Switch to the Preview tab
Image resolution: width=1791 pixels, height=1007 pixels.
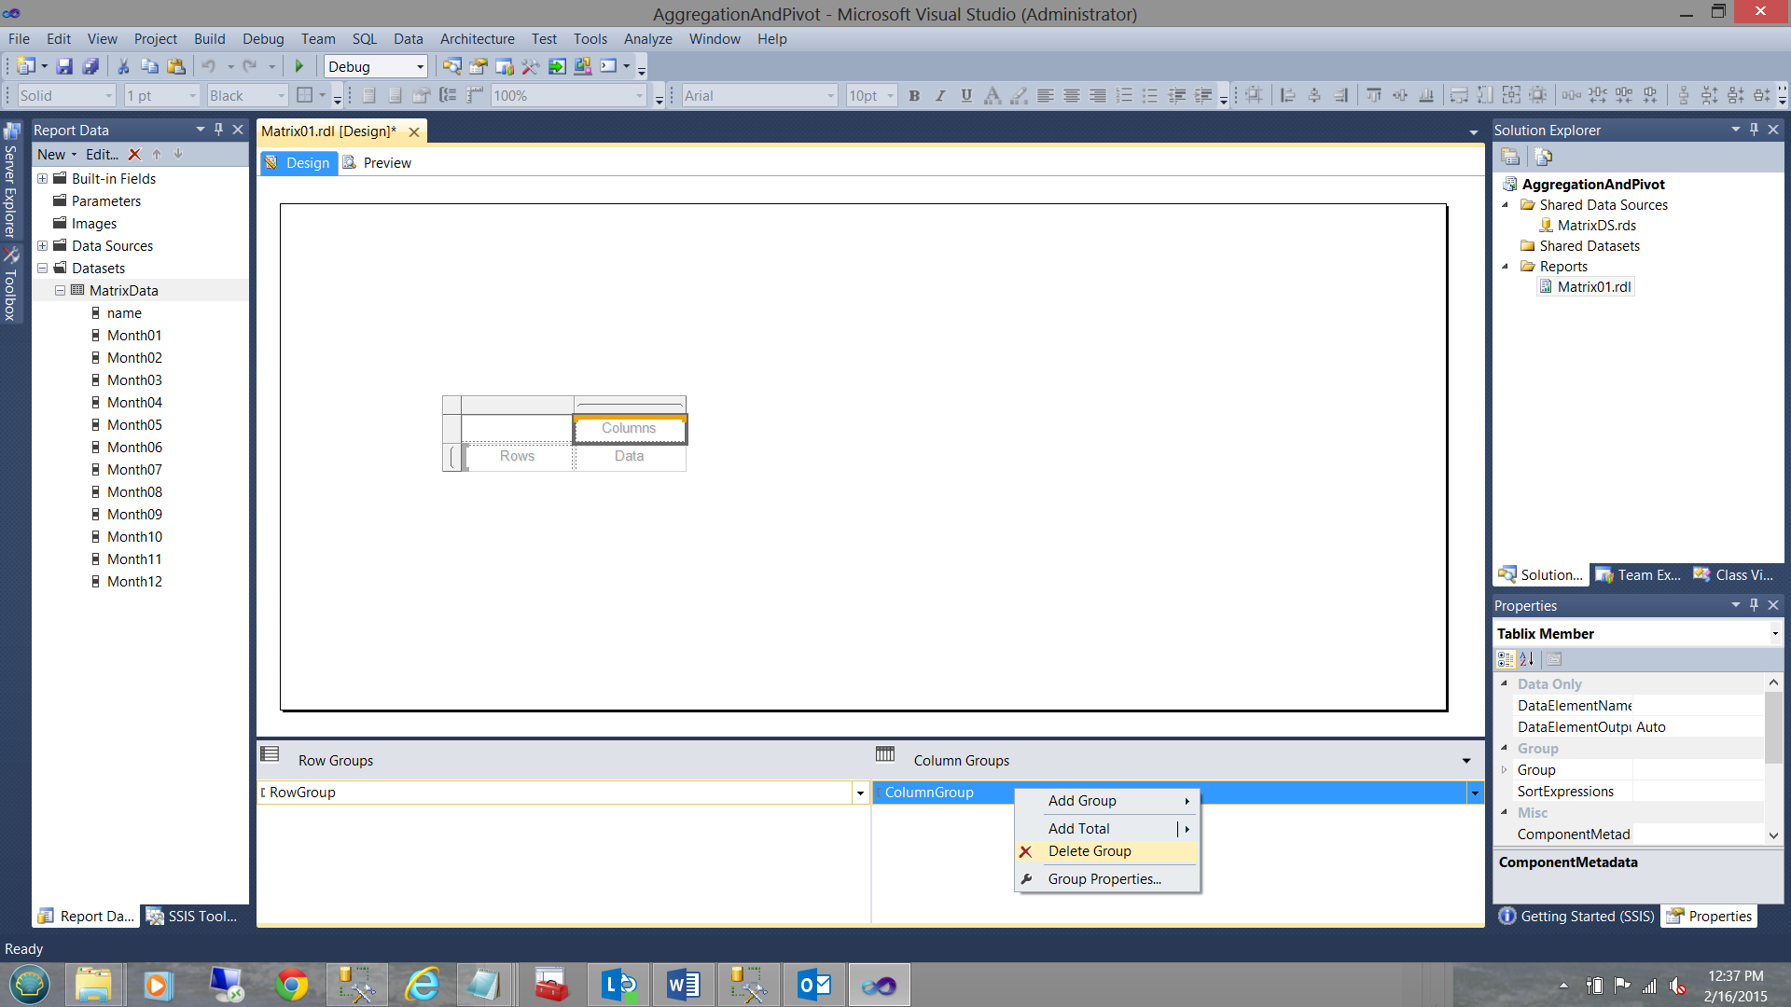pos(386,163)
